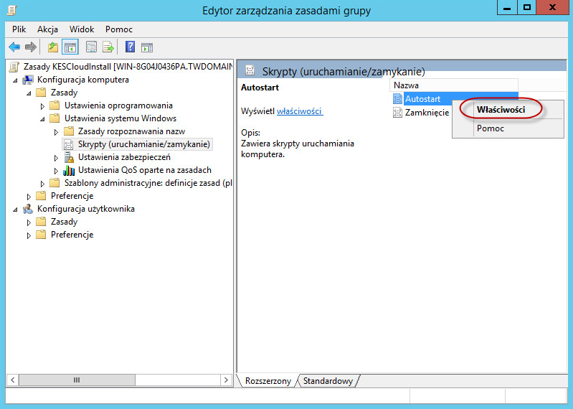Click the blue Help question mark icon
Viewport: 573px width, 409px height.
click(130, 47)
